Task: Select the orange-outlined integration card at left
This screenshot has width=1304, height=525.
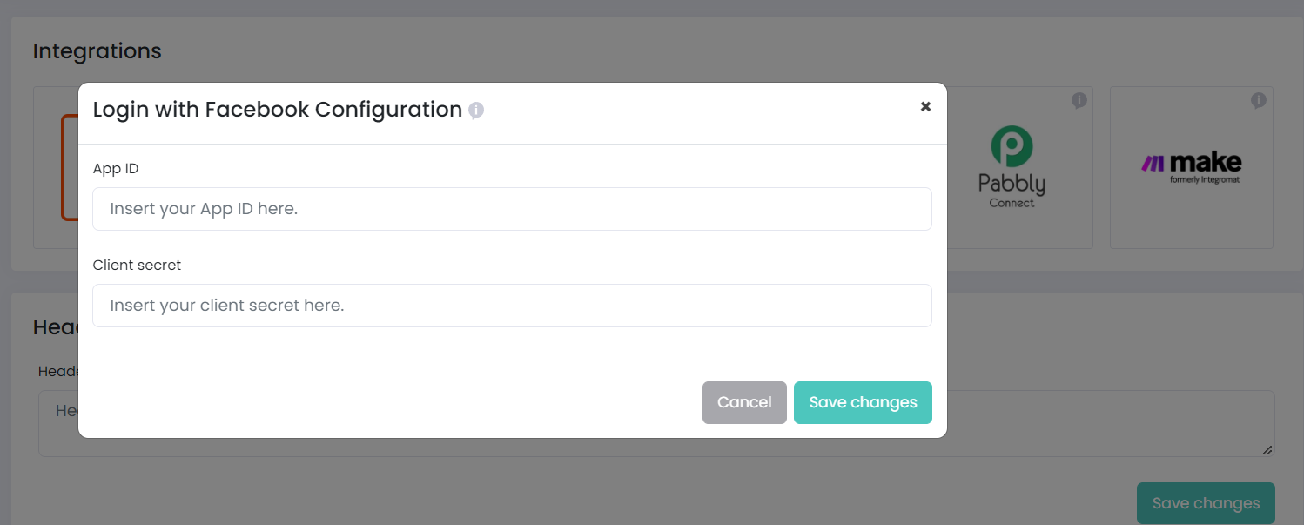Action: pos(56,167)
